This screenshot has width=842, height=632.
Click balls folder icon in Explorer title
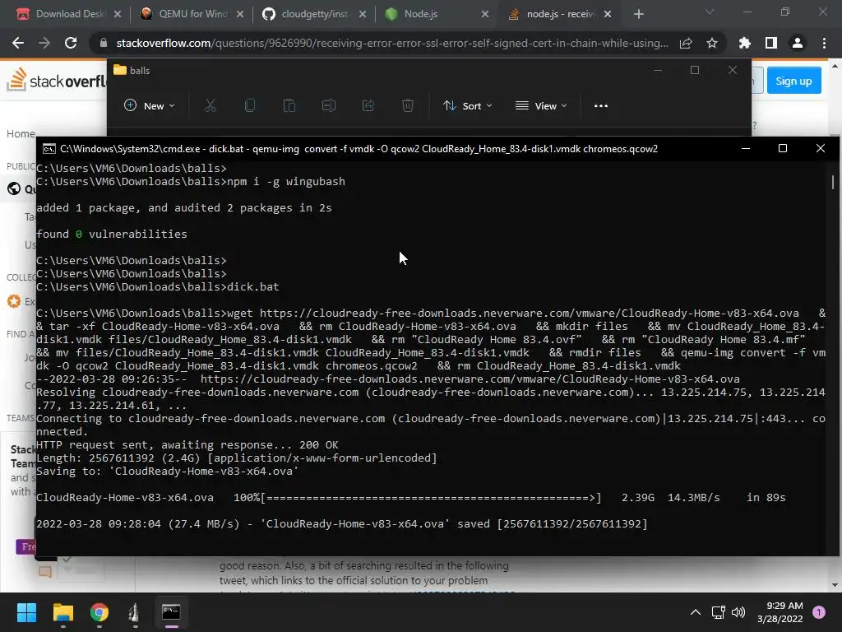click(x=120, y=70)
